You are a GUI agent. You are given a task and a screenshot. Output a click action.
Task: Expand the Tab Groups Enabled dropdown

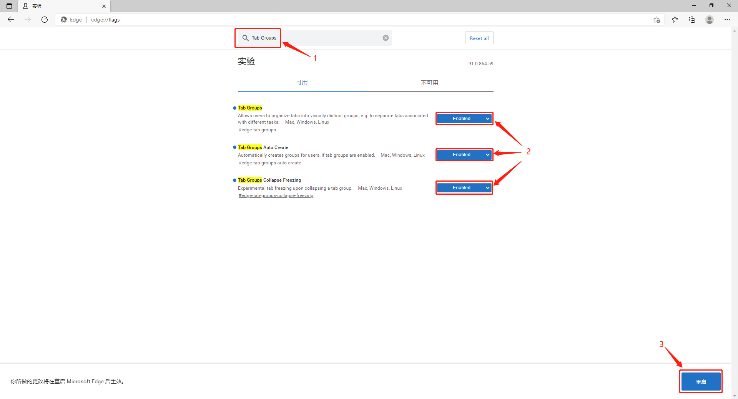coord(464,119)
